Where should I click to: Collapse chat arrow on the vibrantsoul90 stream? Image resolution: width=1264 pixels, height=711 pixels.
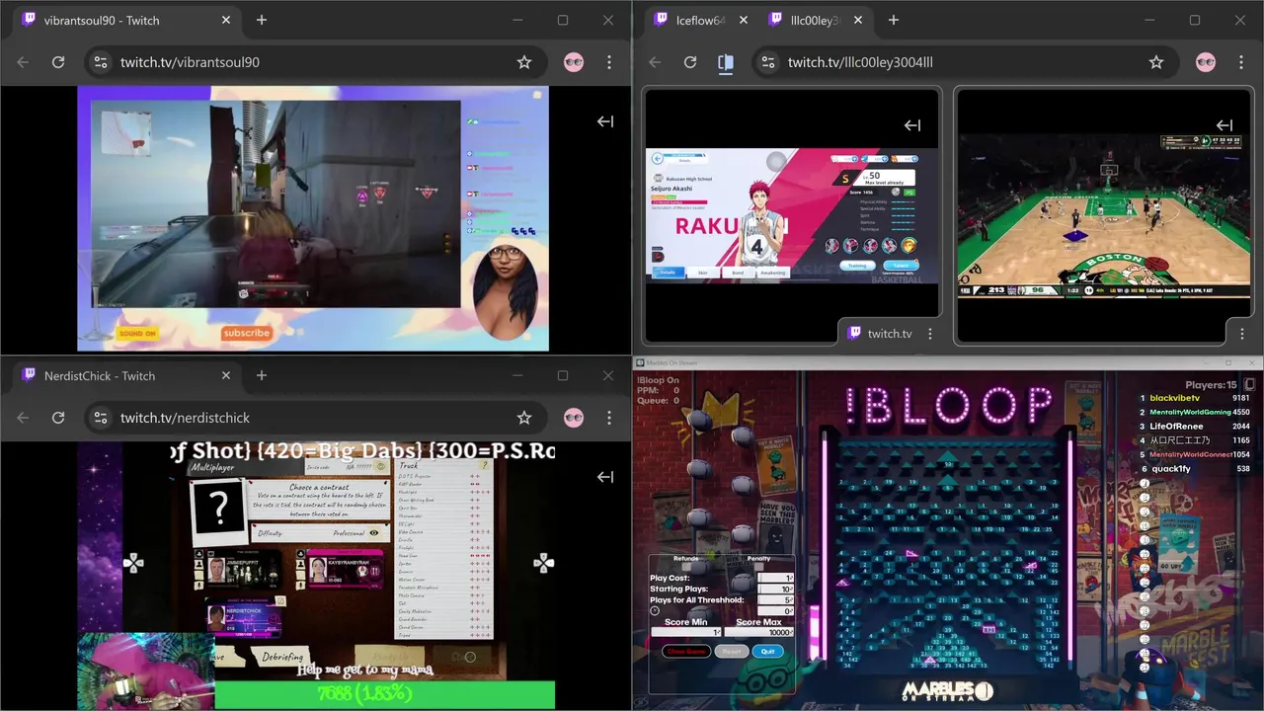605,121
